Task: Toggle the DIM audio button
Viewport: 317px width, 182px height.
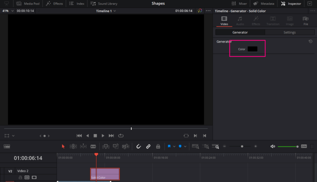Action: (304, 146)
